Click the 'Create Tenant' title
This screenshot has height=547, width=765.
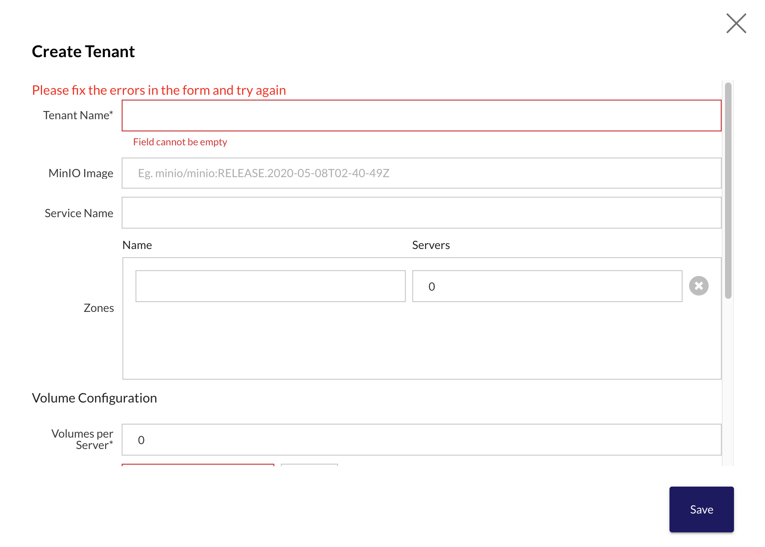[83, 51]
